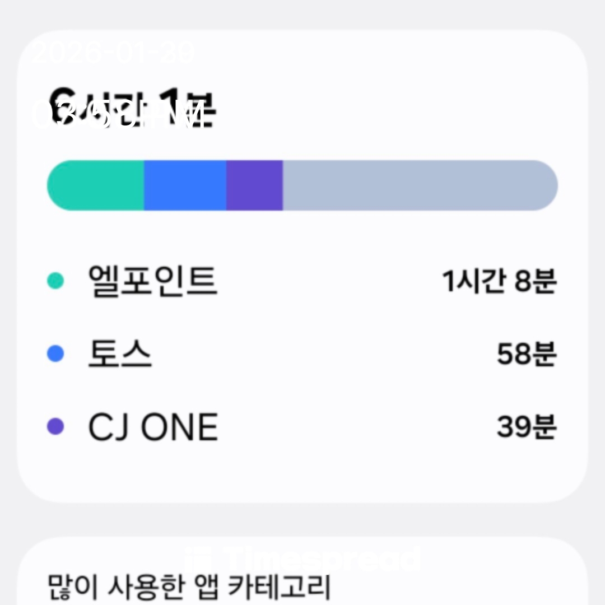Click the 많이 사용한 앱 카테고리 heading
The image size is (605, 605).
(189, 587)
